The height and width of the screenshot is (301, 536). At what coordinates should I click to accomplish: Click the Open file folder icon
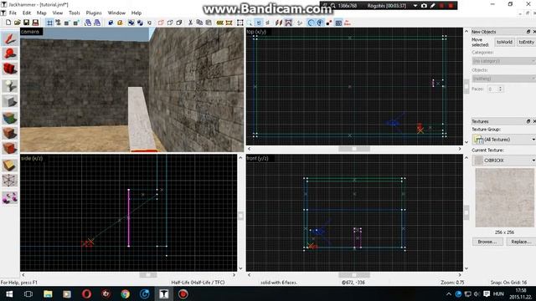pyautogui.click(x=17, y=23)
